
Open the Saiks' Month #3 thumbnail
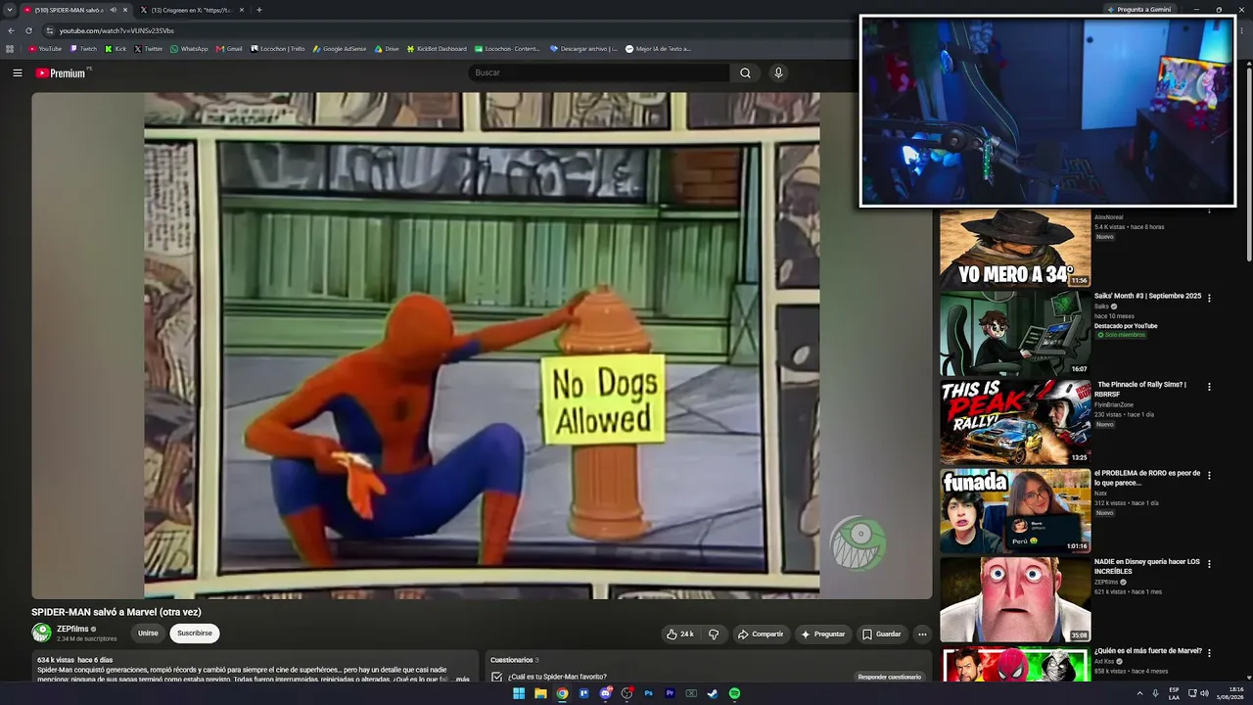click(x=1015, y=333)
